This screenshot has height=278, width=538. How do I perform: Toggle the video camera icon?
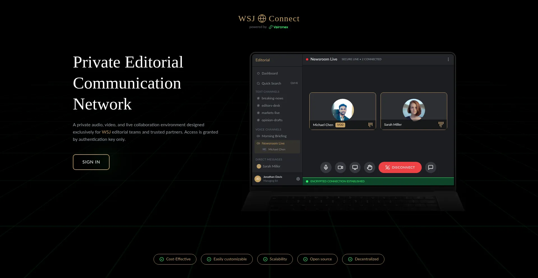click(x=340, y=167)
